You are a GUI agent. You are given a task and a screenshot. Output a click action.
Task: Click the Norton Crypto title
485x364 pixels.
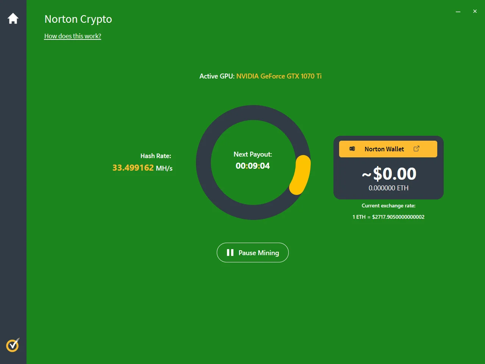coord(78,19)
